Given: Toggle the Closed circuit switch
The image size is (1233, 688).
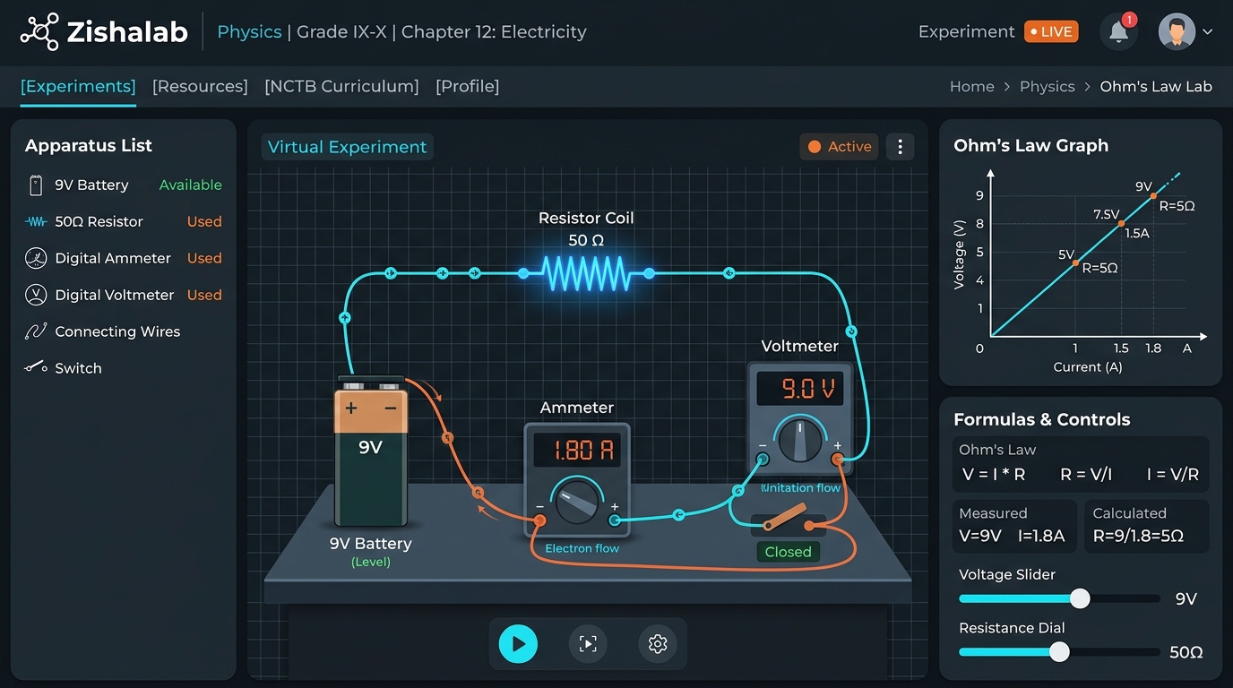Looking at the screenshot, I should 787,520.
